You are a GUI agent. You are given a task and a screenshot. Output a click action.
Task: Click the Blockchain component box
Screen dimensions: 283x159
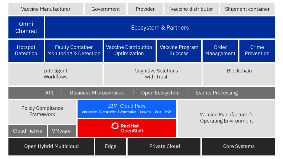coord(238,74)
